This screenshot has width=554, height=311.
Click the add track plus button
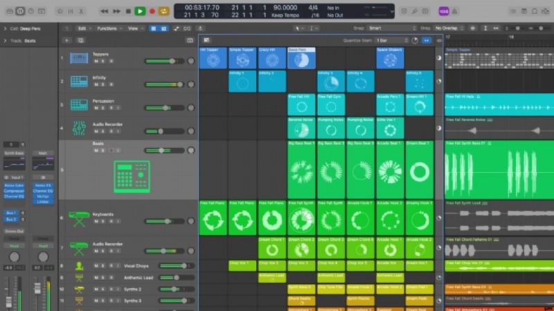(x=66, y=40)
